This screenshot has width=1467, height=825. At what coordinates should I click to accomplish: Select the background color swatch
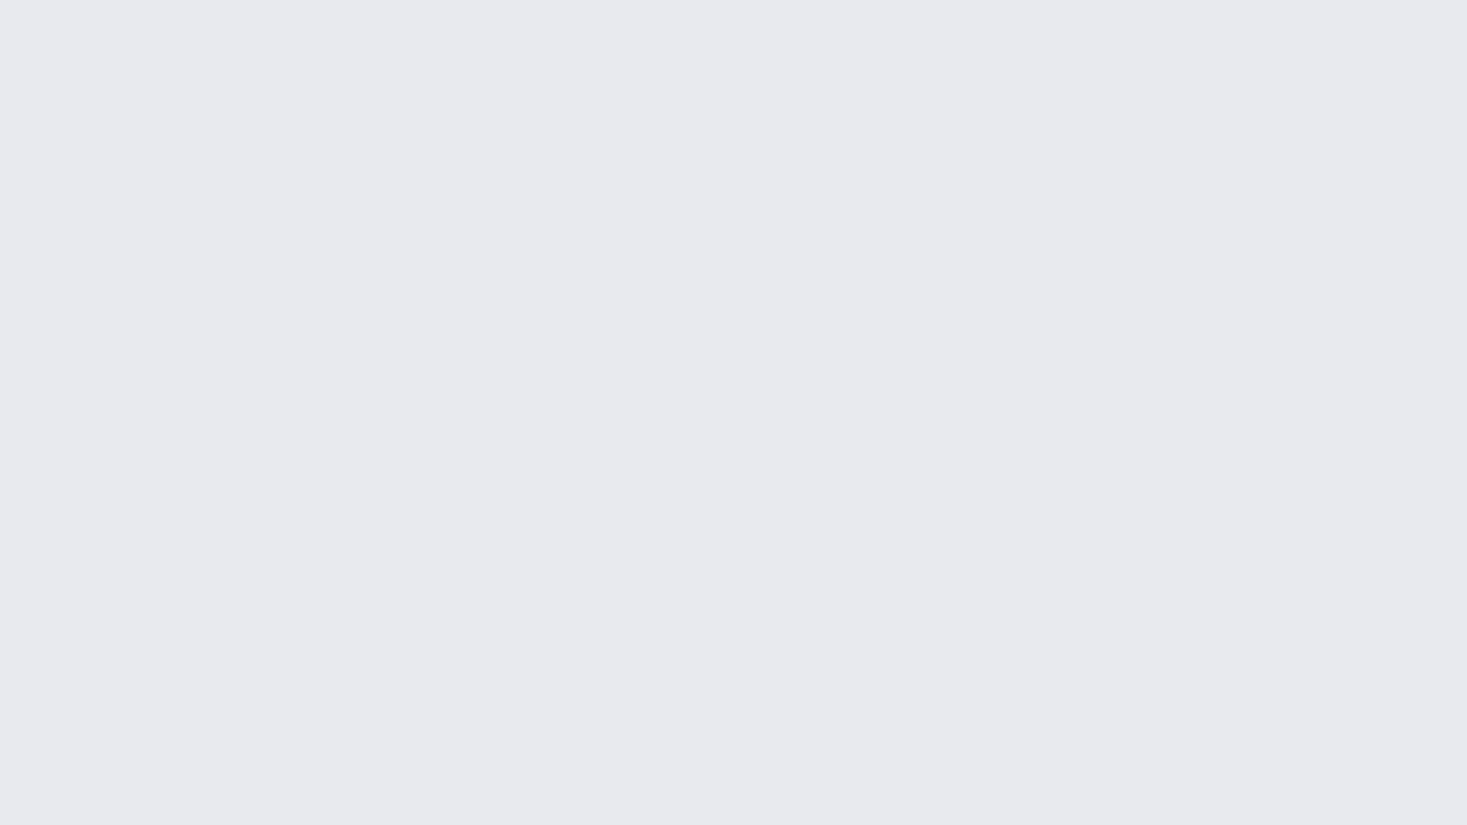click(733, 412)
